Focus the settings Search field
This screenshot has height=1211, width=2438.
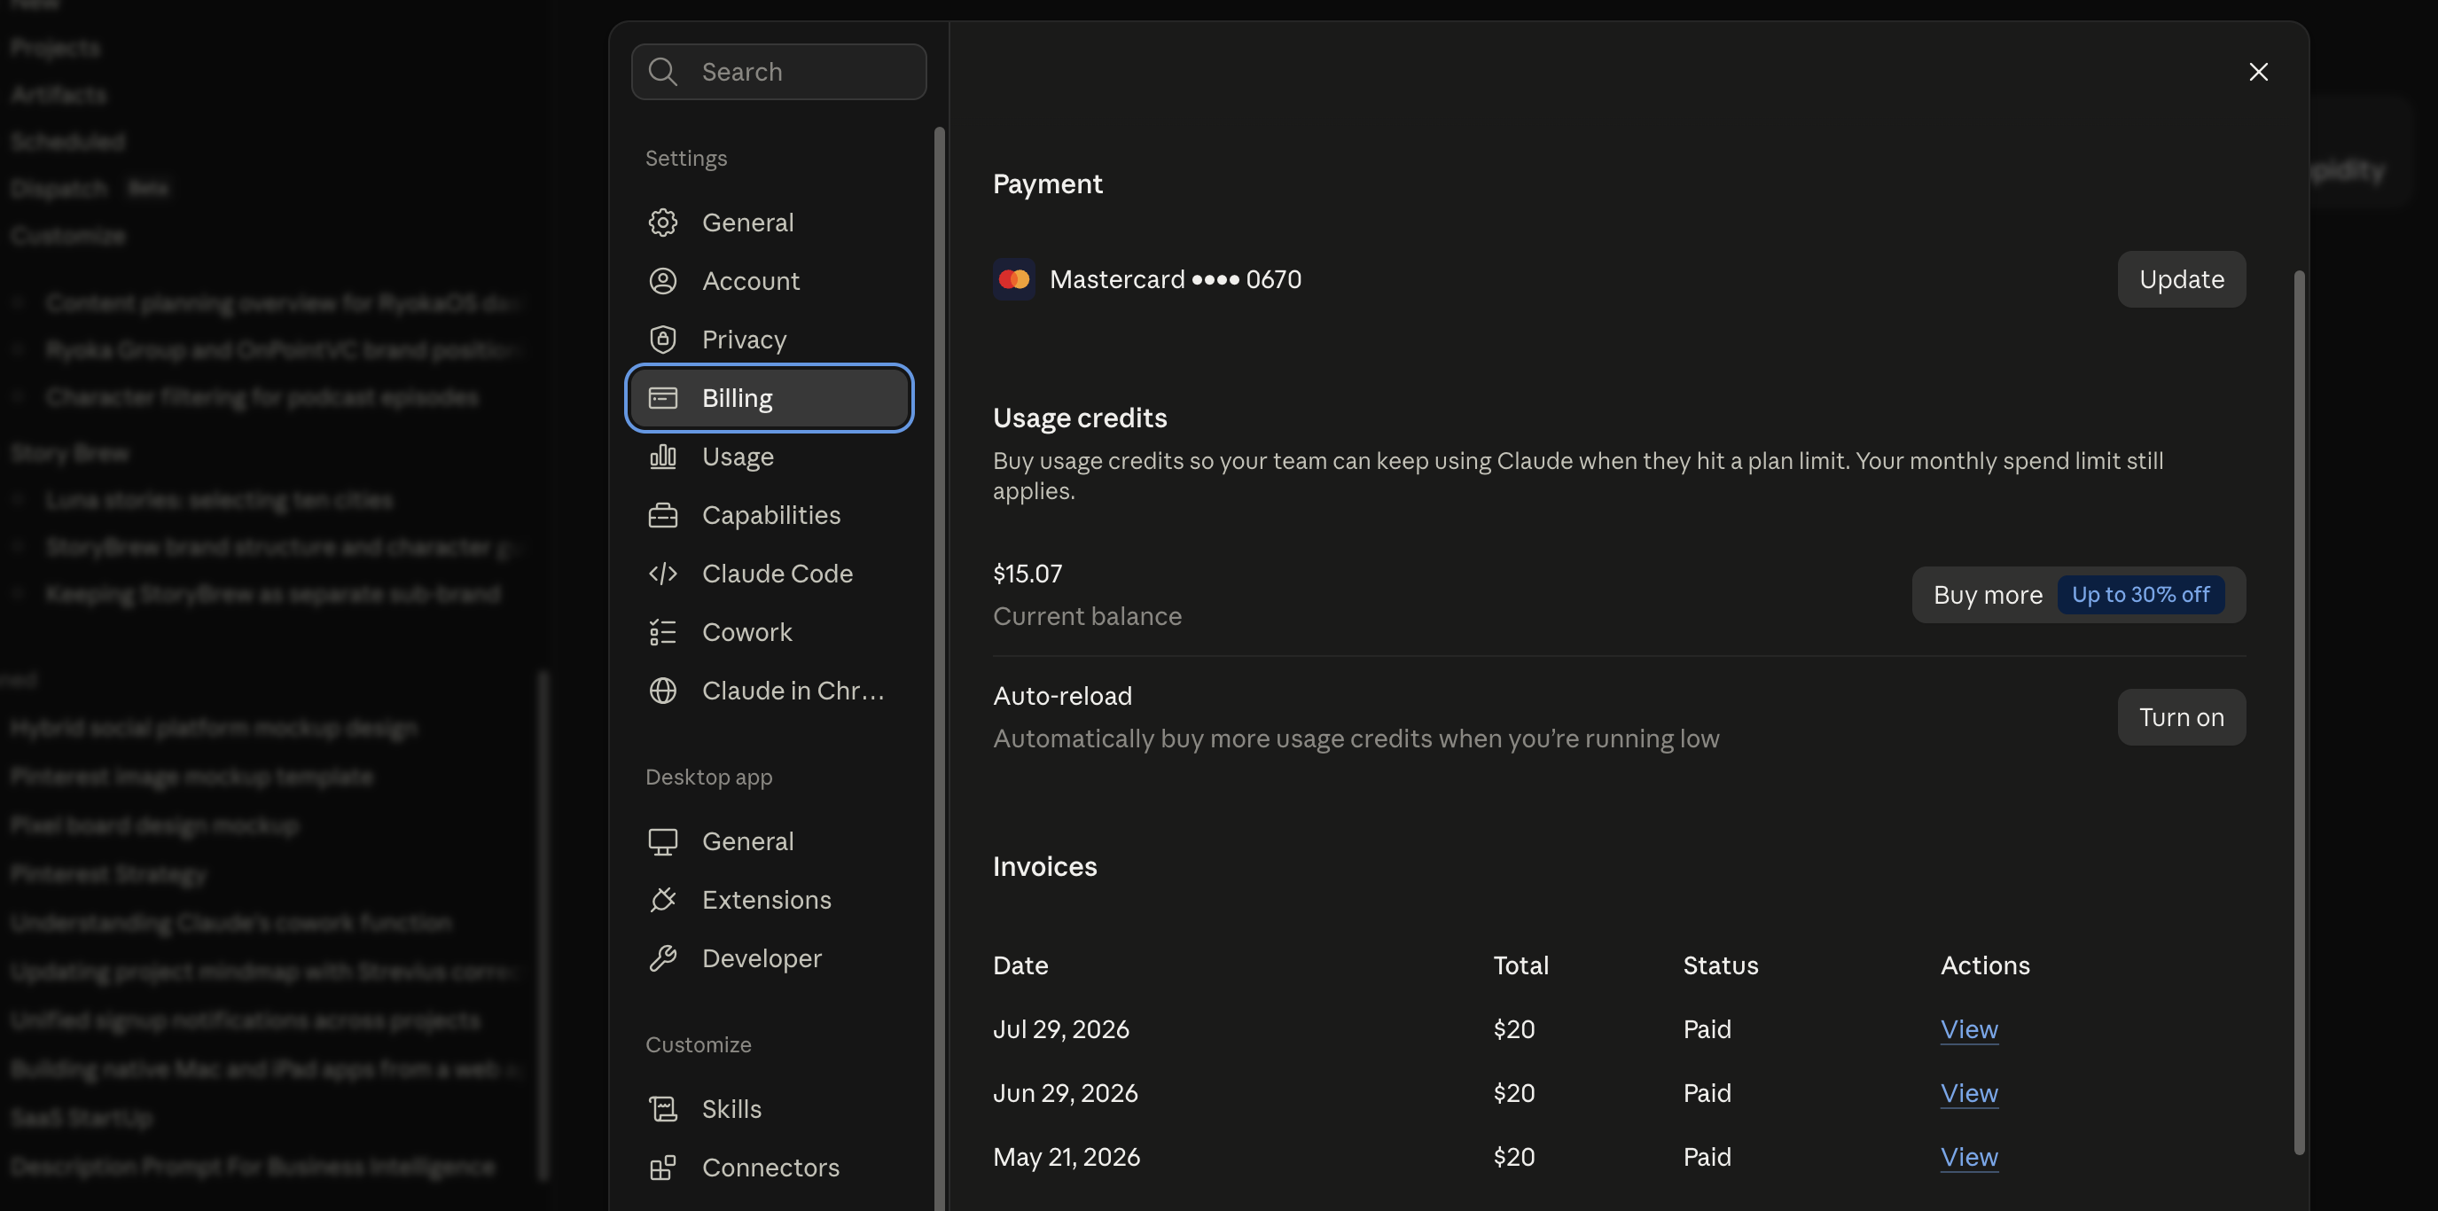[x=779, y=72]
